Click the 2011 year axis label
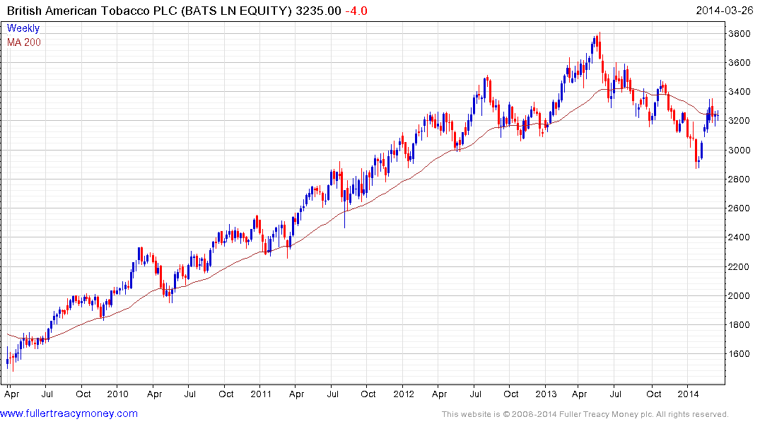Image resolution: width=760 pixels, height=424 pixels. pos(261,394)
